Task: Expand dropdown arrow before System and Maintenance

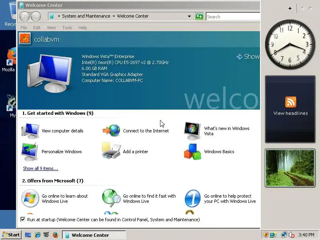Action: pos(59,16)
